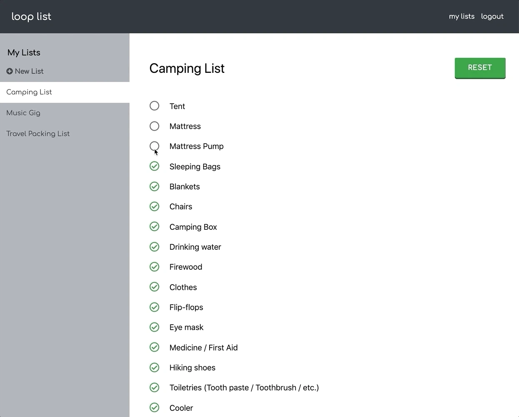Image resolution: width=519 pixels, height=417 pixels.
Task: Uncheck the Flip-flops item
Action: coord(155,307)
